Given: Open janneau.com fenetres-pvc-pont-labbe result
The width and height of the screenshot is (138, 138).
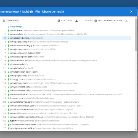Looking at the screenshot, I should coord(44,83).
